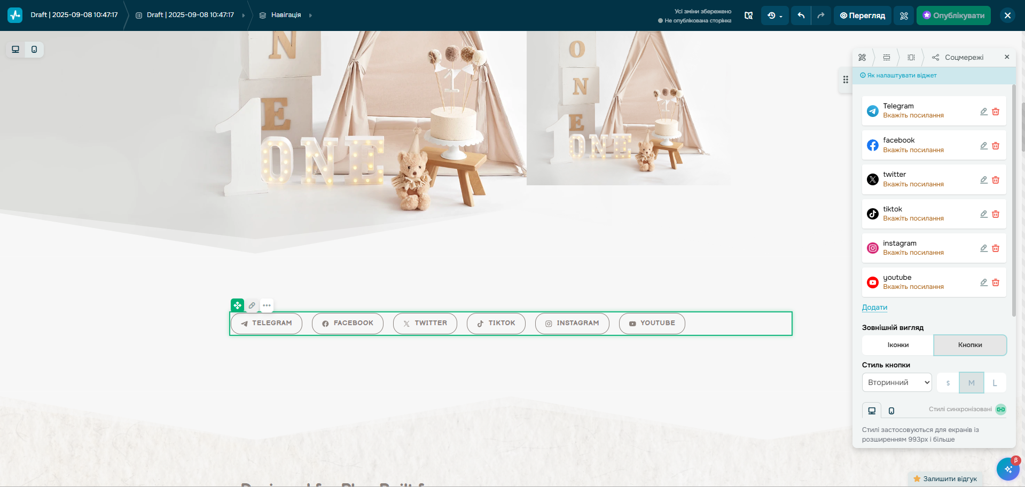Click the Telegram row in the panel list

[x=934, y=111]
